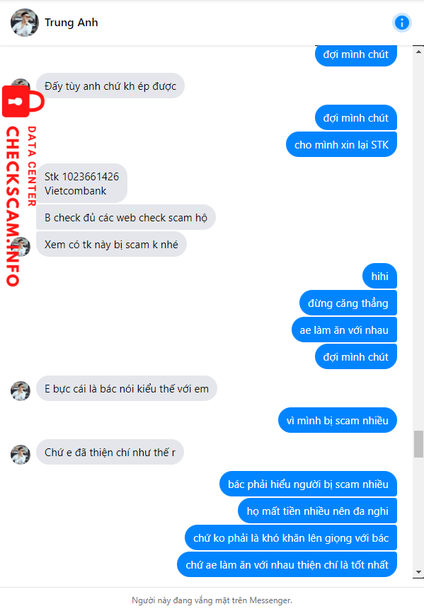This screenshot has height=611, width=424.
Task: Click avatar beside 'Chứ e đã thiện chí' message
Action: click(x=21, y=454)
